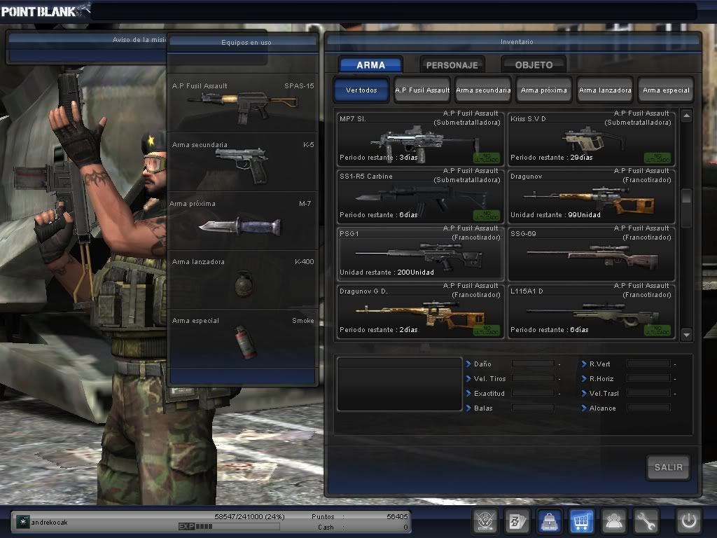Click the Alcance stat bar
Image resolution: width=717 pixels, height=538 pixels.
pos(649,408)
